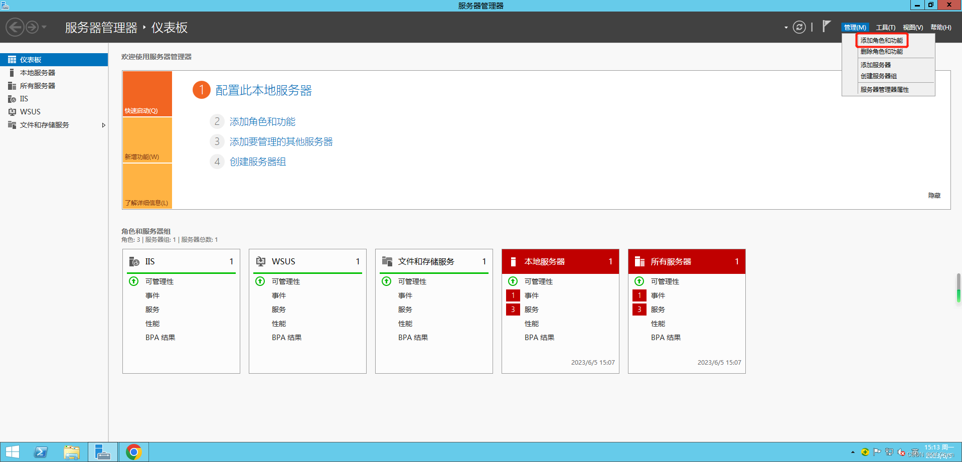
Task: Open the 所有服务器 tile header
Action: coord(687,261)
